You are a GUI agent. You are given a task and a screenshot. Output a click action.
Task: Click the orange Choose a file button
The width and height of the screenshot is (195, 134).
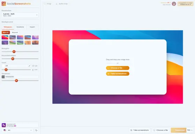pos(118,68)
